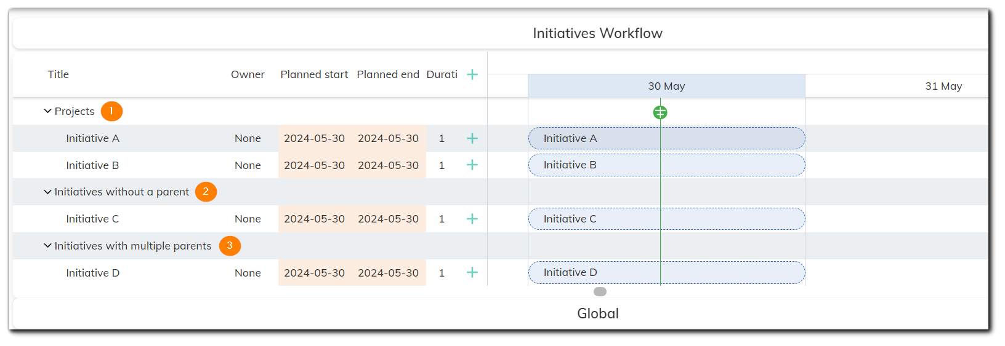Click the plus icon in Initiative C row
Viewport: 1005px width, 346px height.
pyautogui.click(x=472, y=219)
